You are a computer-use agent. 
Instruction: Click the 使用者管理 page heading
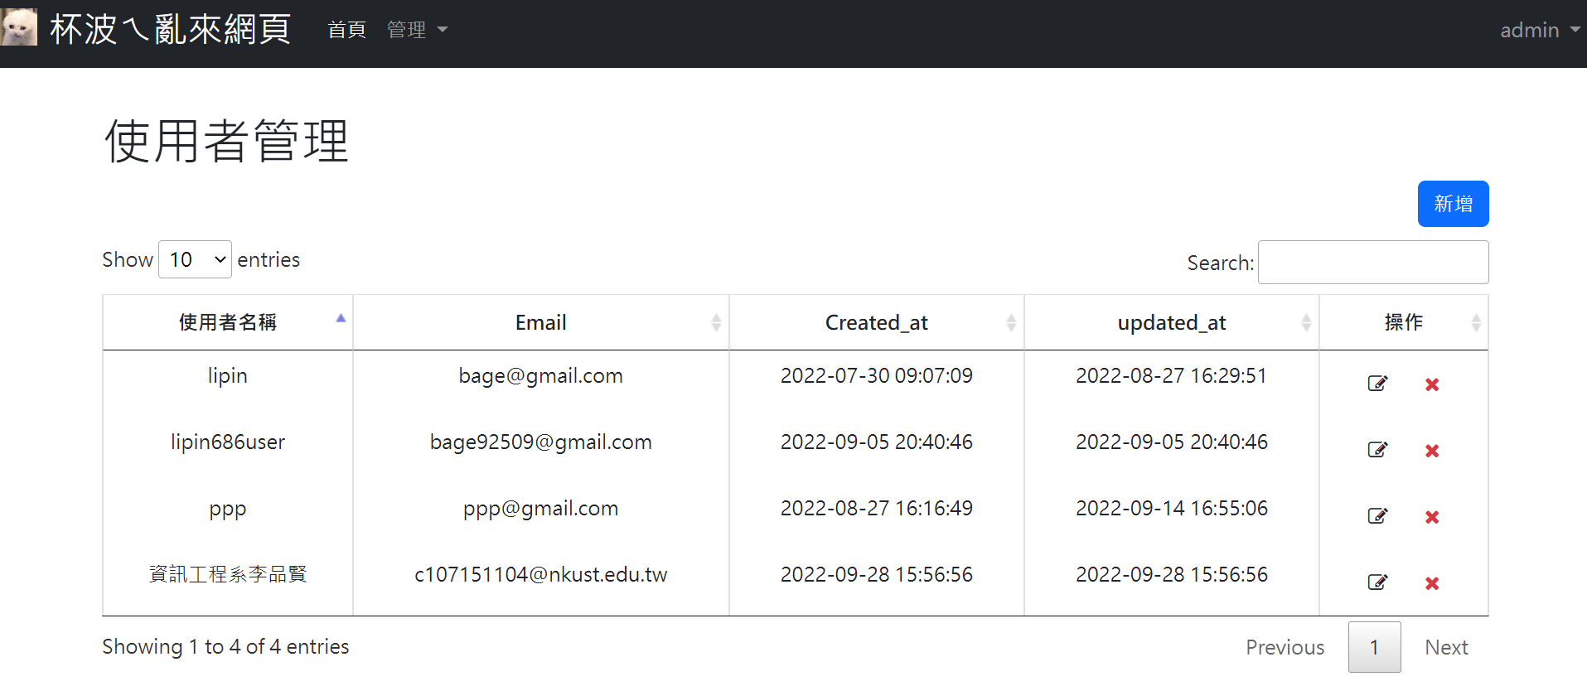226,141
